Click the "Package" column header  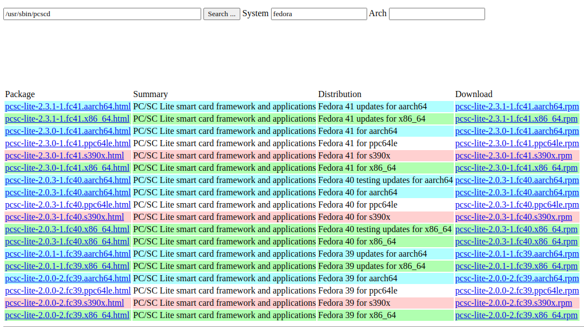coord(20,94)
